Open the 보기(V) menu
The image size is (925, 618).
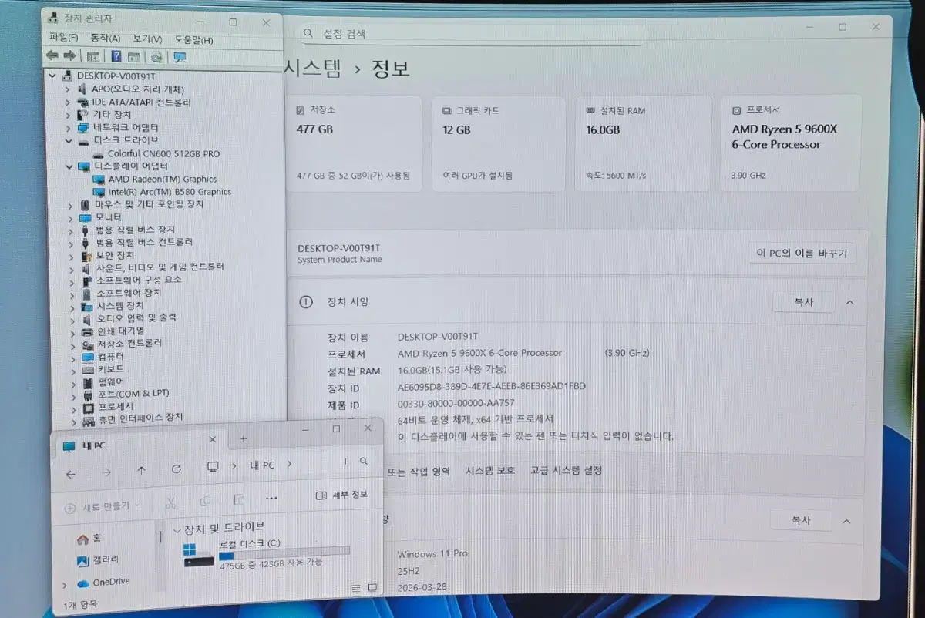(147, 39)
